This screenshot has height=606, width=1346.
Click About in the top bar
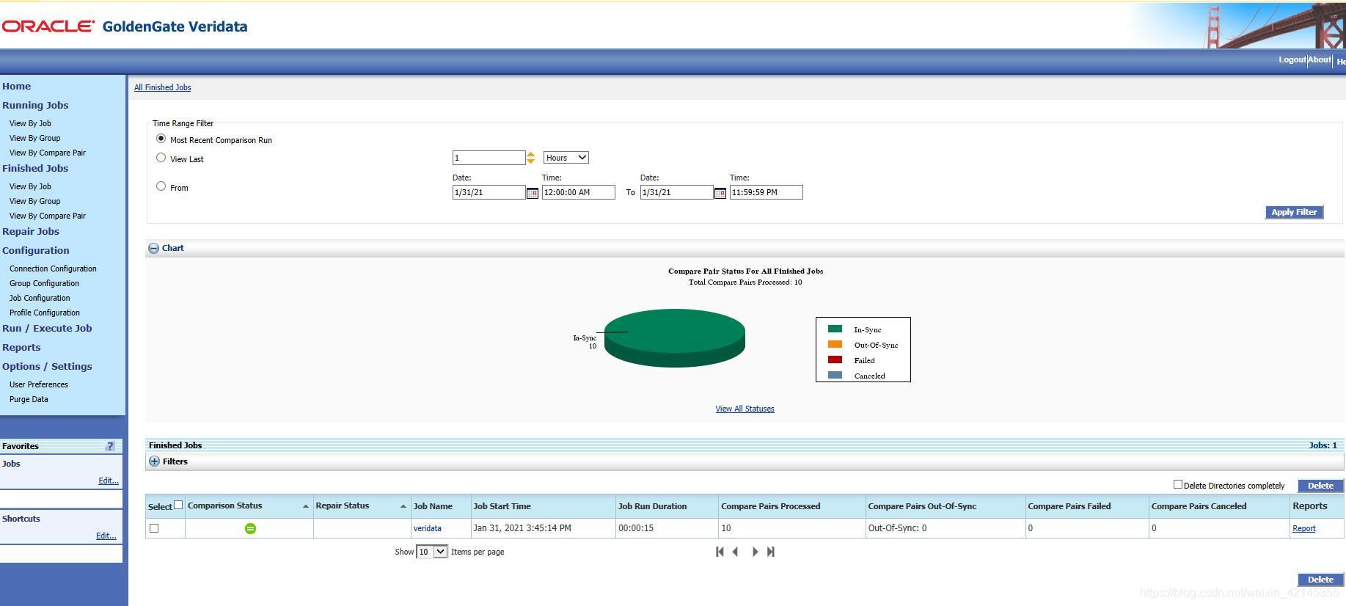tap(1319, 59)
